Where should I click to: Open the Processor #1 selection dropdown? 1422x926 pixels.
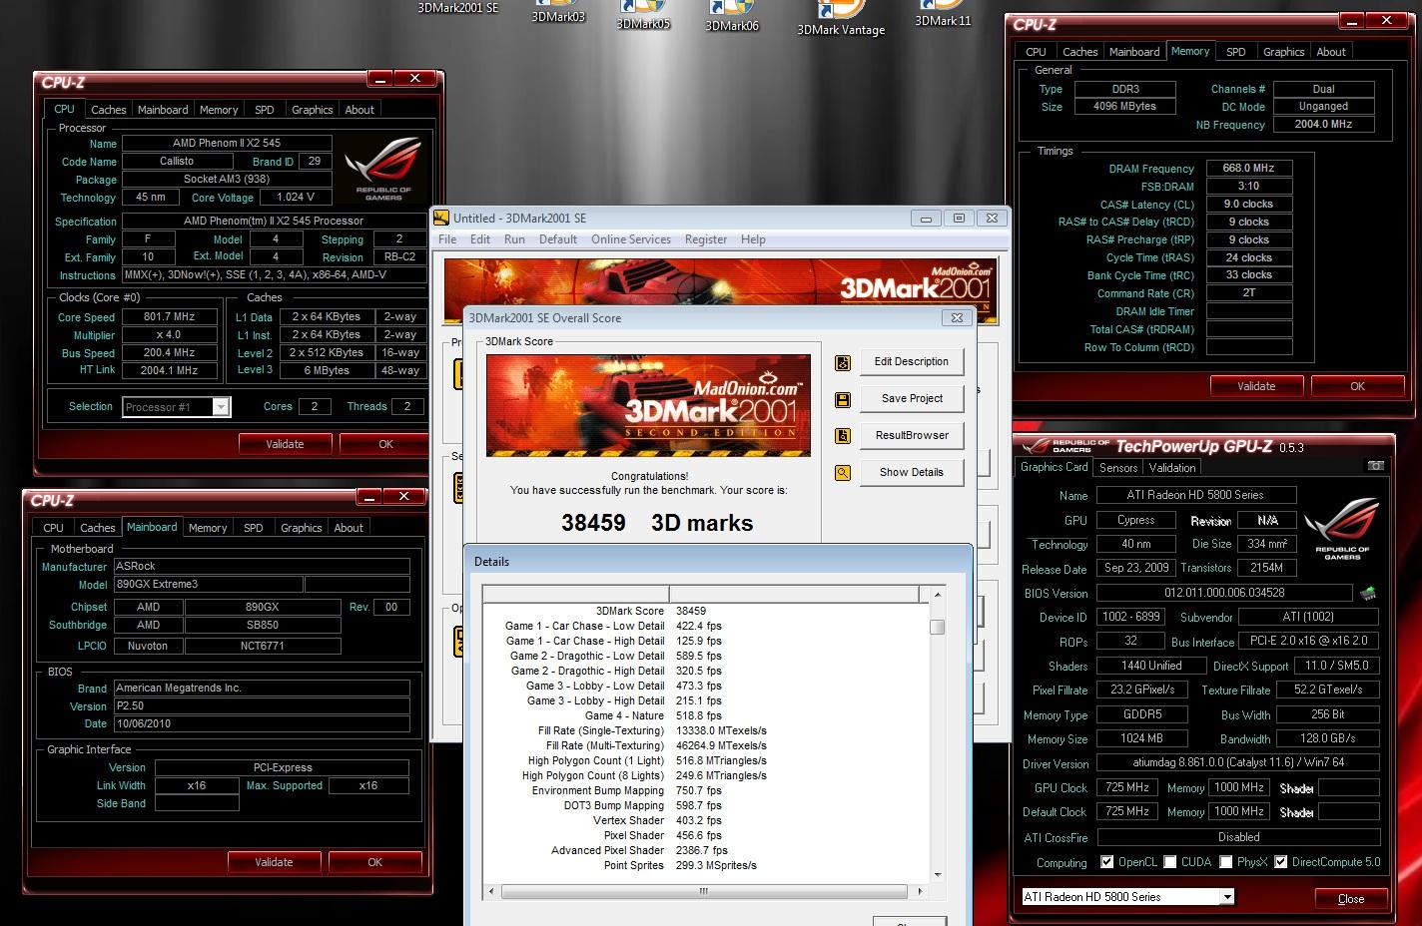pos(221,406)
